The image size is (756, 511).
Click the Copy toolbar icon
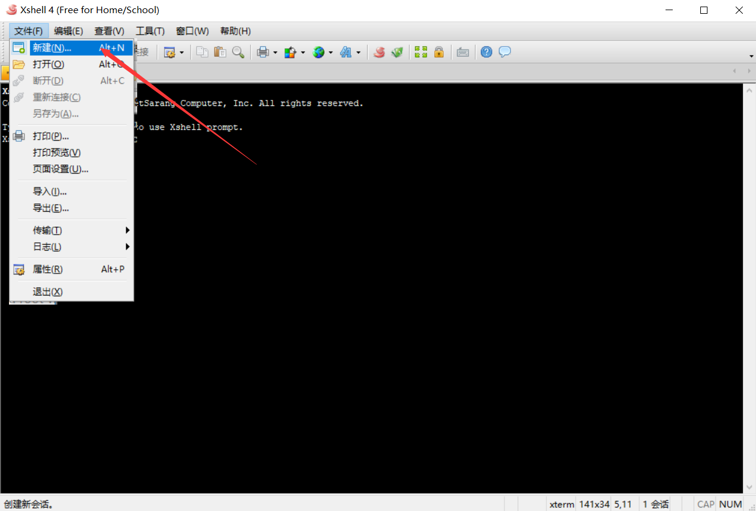tap(202, 52)
